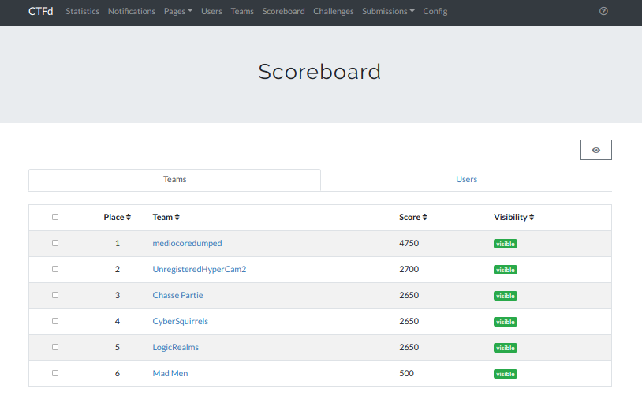Select checkbox for Chasse Partie row
This screenshot has height=407, width=642.
(55, 295)
